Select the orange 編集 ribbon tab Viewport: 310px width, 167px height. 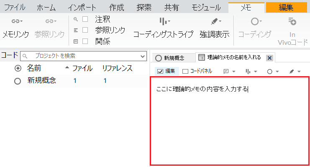(x=286, y=8)
